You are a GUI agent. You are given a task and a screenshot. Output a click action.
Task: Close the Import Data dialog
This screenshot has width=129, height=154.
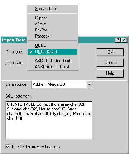pyautogui.click(x=124, y=40)
